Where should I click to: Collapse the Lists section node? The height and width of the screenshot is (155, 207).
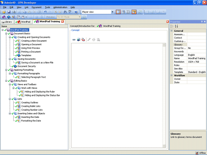[10, 99]
